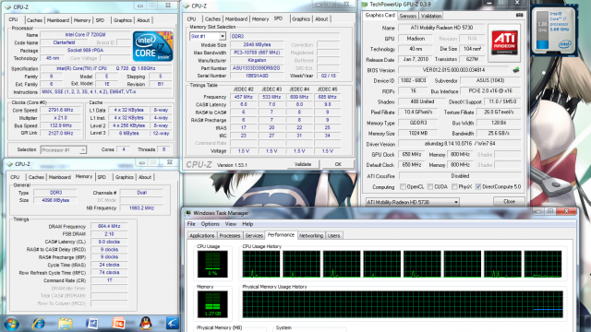Select Graphics Card tab in GPU-Z
The image size is (591, 332).
pos(380,15)
